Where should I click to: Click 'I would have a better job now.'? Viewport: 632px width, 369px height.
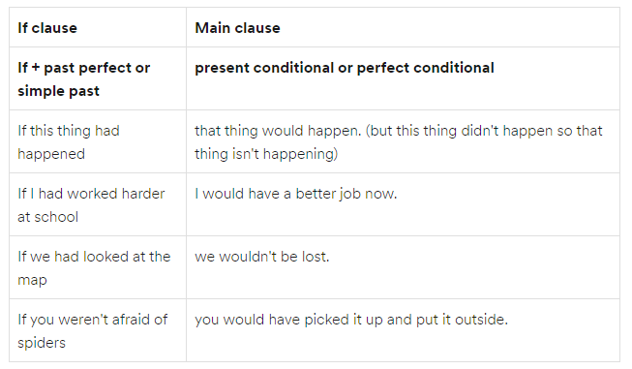296,194
